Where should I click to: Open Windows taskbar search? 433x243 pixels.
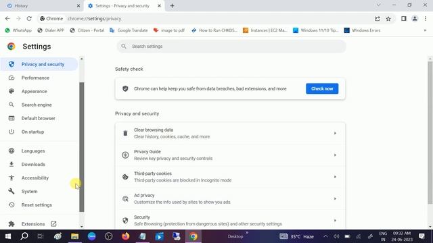[x=24, y=236]
